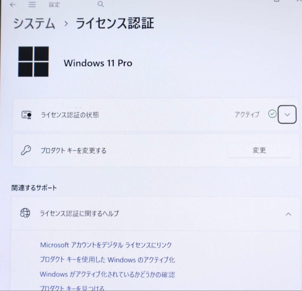Click the ライセンス認証 page title

click(115, 23)
